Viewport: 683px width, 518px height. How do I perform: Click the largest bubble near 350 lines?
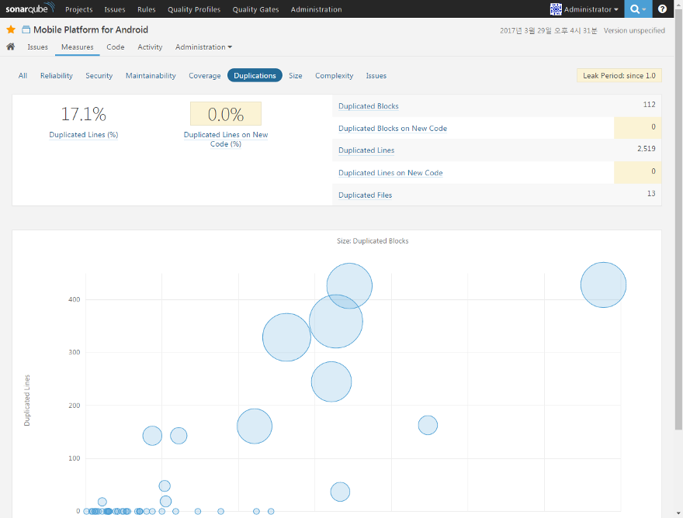[336, 321]
